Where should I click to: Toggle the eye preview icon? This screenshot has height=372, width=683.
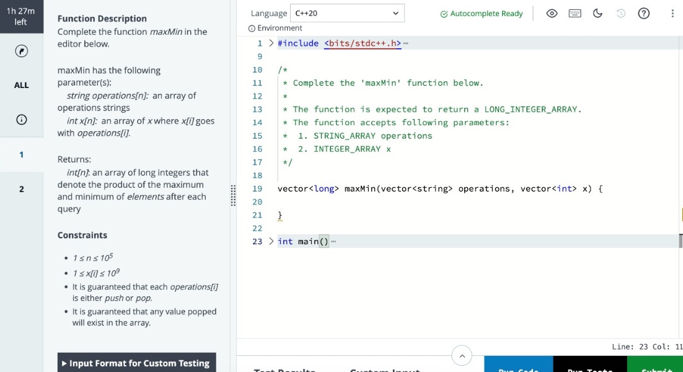552,14
